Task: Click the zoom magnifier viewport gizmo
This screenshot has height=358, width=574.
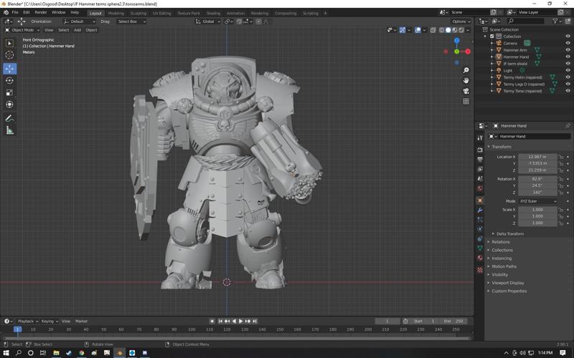Action: [466, 70]
